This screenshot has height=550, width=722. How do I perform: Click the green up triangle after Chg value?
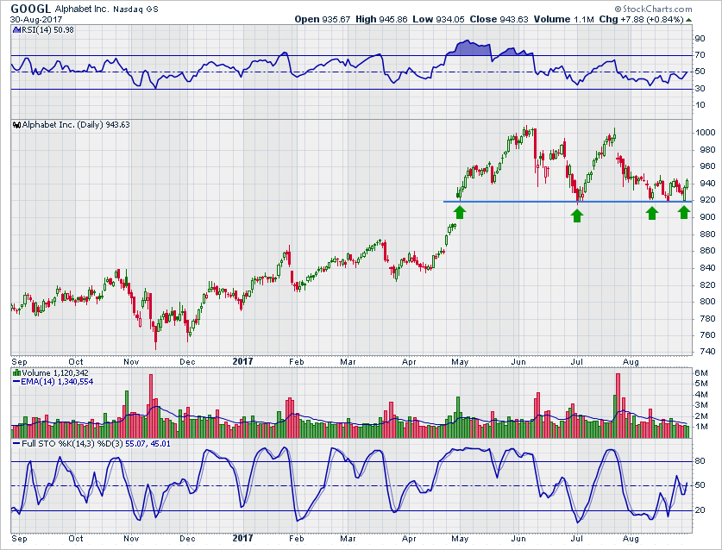[688, 20]
